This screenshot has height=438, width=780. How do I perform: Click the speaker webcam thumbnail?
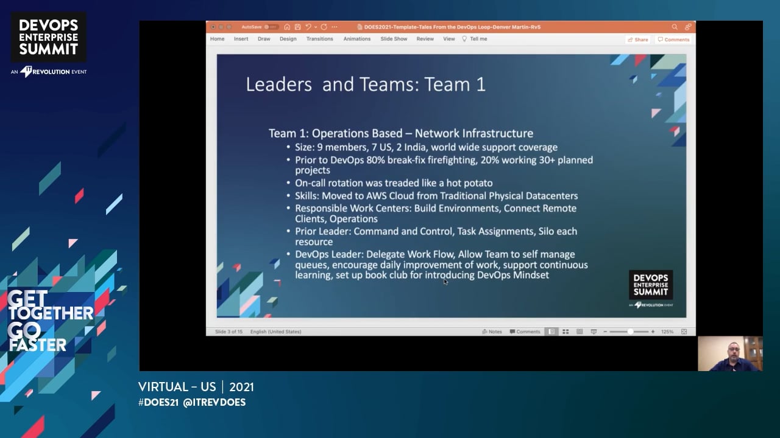[x=730, y=353]
